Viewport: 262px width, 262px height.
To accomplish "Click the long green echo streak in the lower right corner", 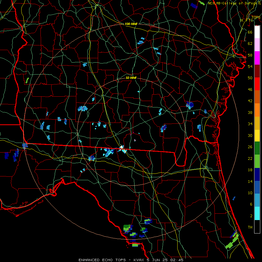I will click(232, 241).
